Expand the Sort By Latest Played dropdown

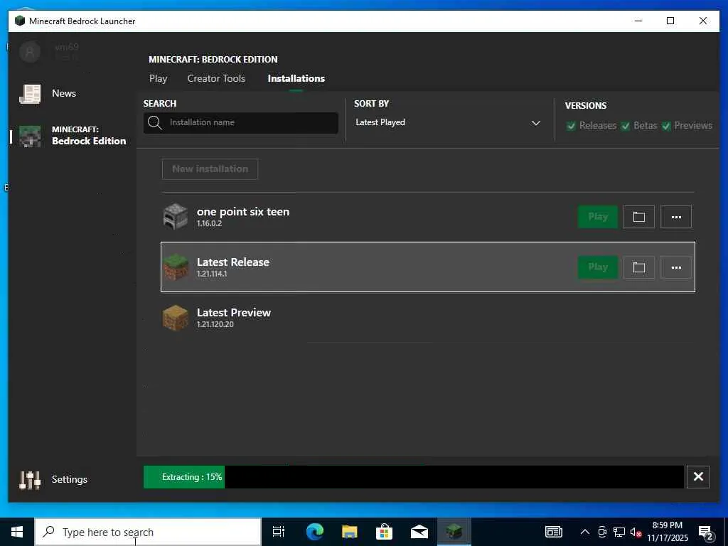click(x=448, y=122)
